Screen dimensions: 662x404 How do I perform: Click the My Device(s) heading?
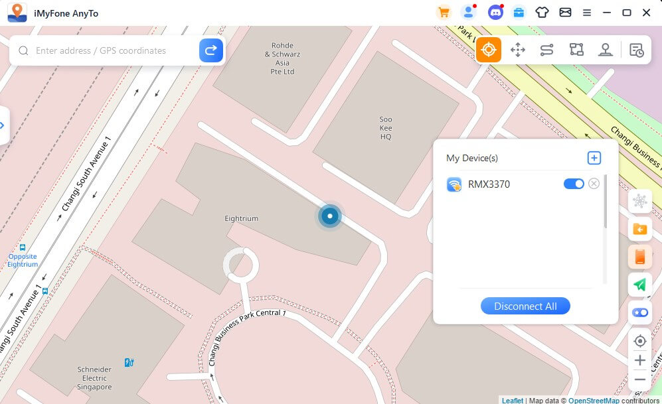pyautogui.click(x=472, y=158)
